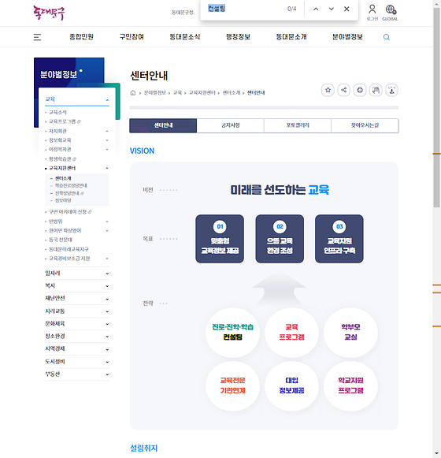Collapse the 교육 sidebar section
The image size is (441, 458).
point(77,99)
